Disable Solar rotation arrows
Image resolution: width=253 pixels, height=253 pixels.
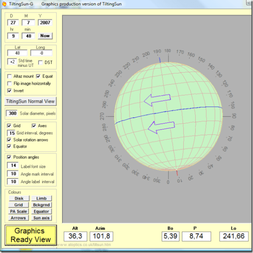tap(10, 140)
